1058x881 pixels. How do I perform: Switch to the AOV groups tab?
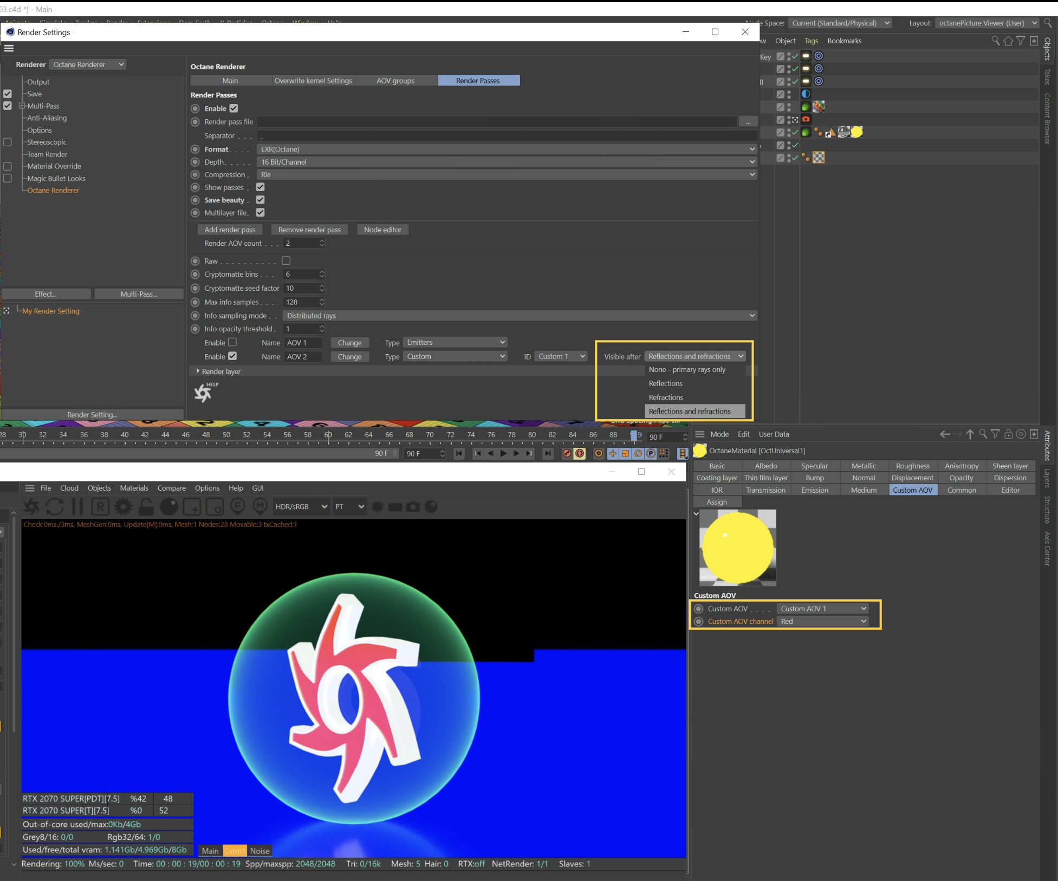[x=395, y=81]
